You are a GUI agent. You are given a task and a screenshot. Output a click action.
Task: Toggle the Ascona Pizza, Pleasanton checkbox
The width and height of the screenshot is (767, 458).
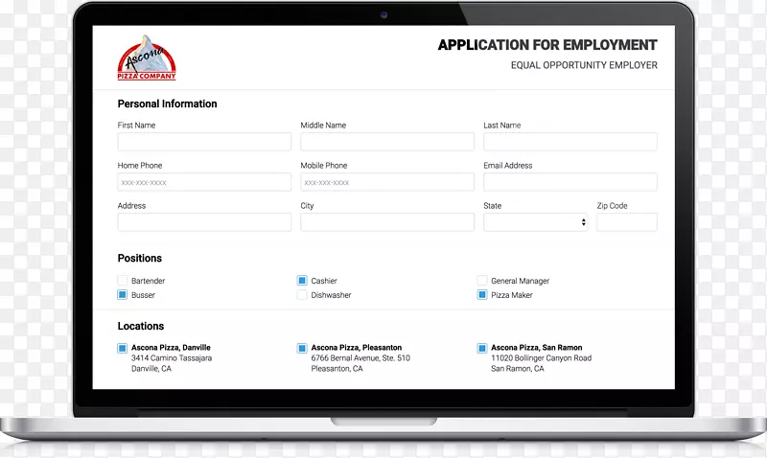coord(302,348)
